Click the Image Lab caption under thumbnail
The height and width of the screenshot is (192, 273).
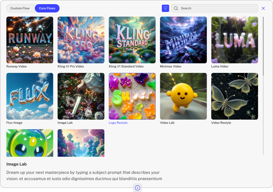(x=65, y=123)
